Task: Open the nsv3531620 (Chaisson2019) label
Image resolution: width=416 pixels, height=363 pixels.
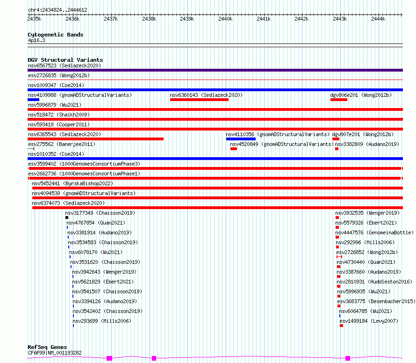Action: coord(105,262)
